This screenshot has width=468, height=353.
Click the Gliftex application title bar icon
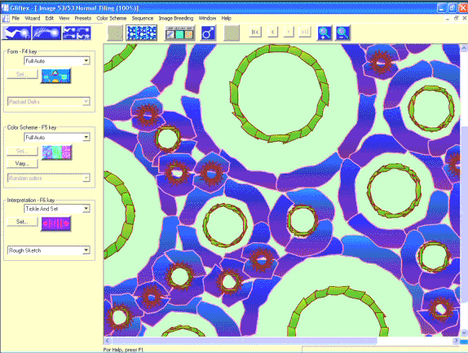click(x=5, y=8)
